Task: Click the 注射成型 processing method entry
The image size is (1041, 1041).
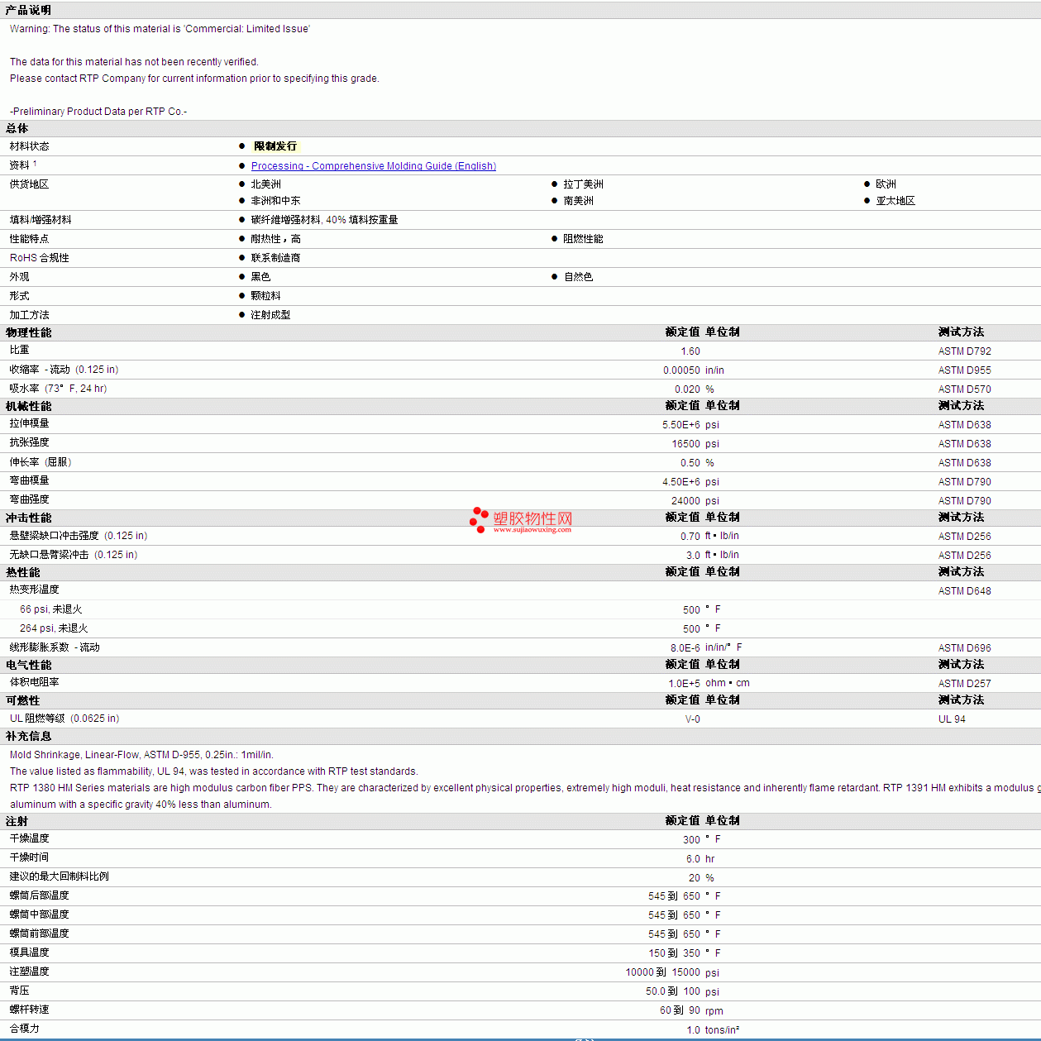Action: [270, 315]
